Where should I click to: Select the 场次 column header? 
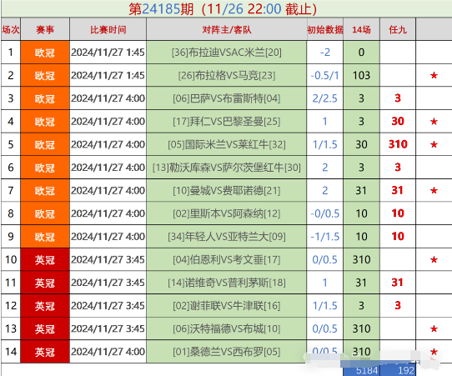[11, 29]
